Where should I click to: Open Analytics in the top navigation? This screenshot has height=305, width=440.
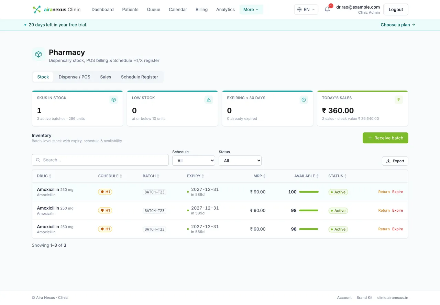225,10
